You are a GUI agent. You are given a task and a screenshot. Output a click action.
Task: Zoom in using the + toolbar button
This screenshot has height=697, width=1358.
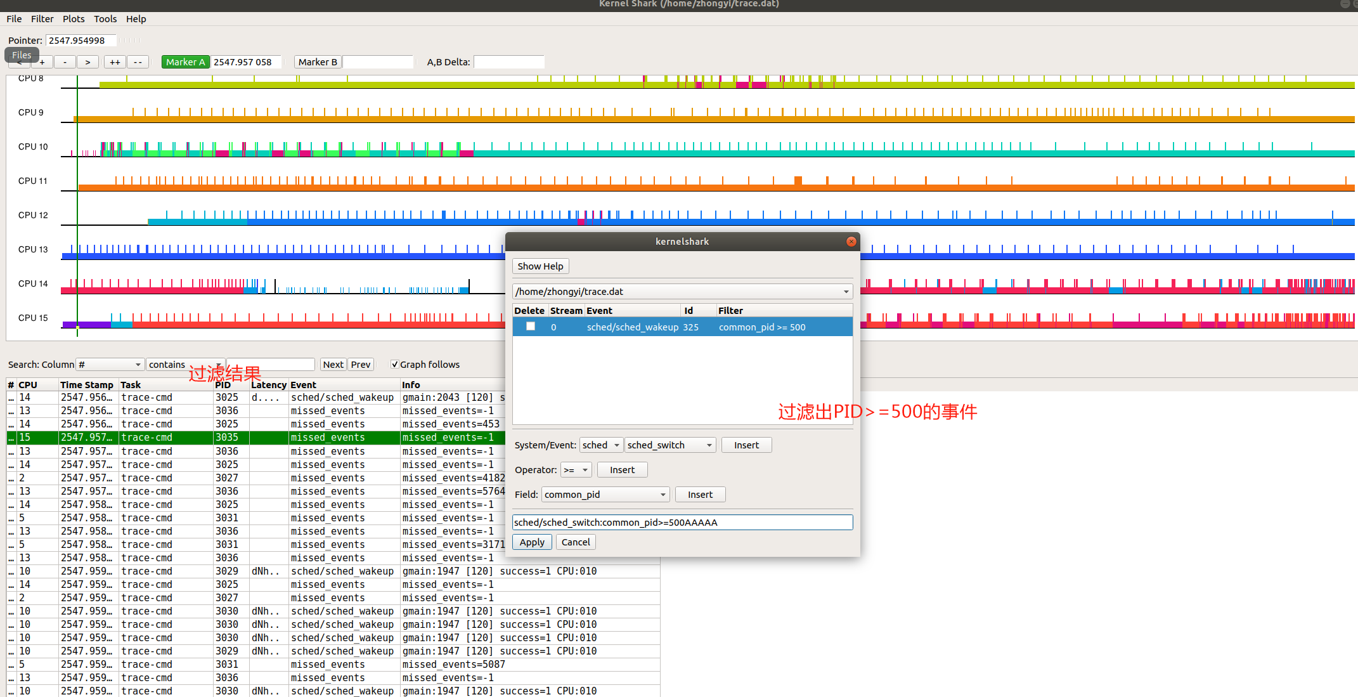(42, 62)
